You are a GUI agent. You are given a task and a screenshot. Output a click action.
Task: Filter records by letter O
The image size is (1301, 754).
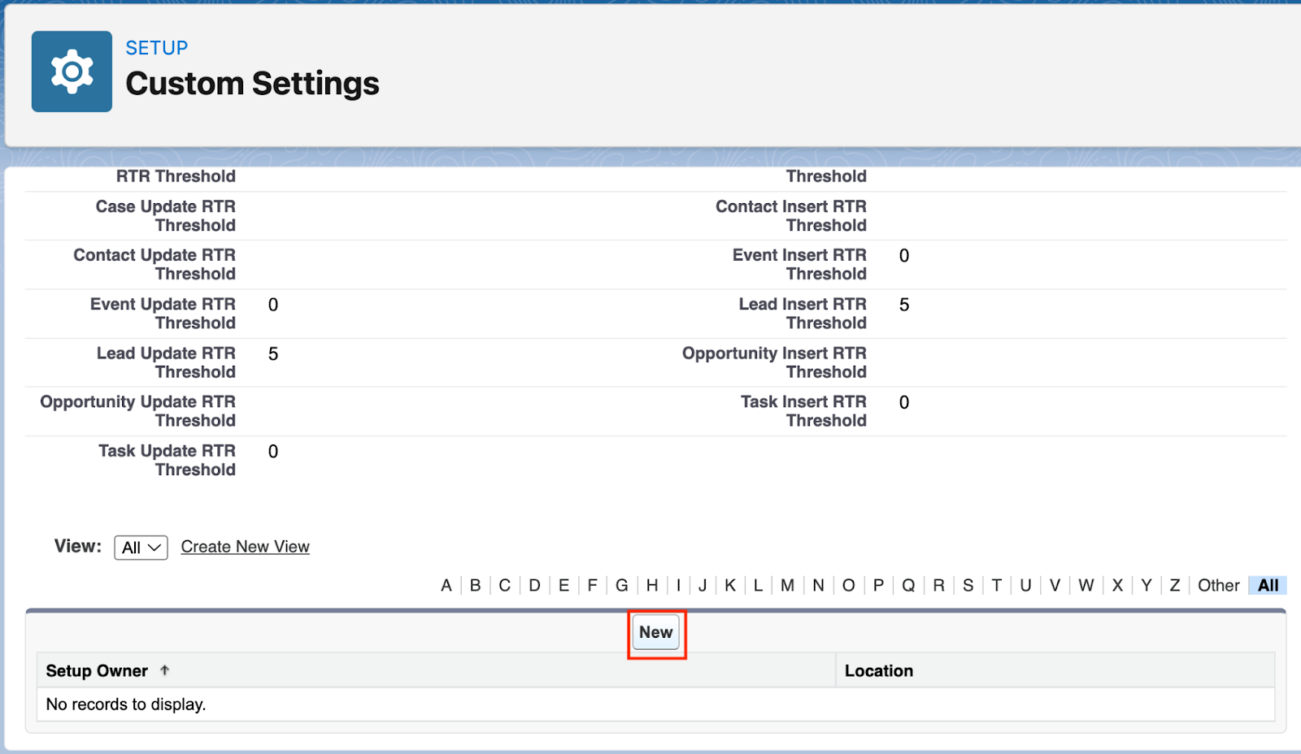pos(848,585)
